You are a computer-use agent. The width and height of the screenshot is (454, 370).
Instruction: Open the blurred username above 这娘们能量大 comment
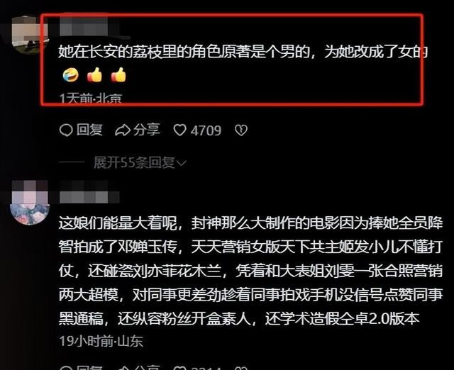[x=89, y=192]
